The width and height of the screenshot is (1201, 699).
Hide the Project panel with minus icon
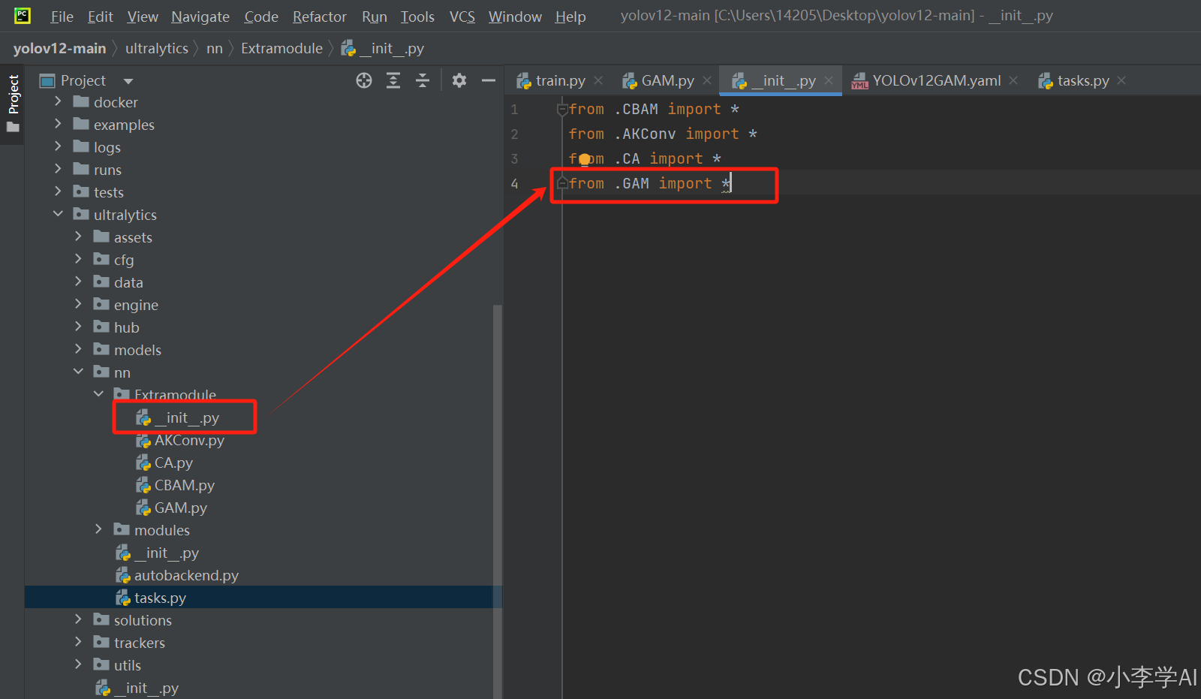[x=489, y=80]
